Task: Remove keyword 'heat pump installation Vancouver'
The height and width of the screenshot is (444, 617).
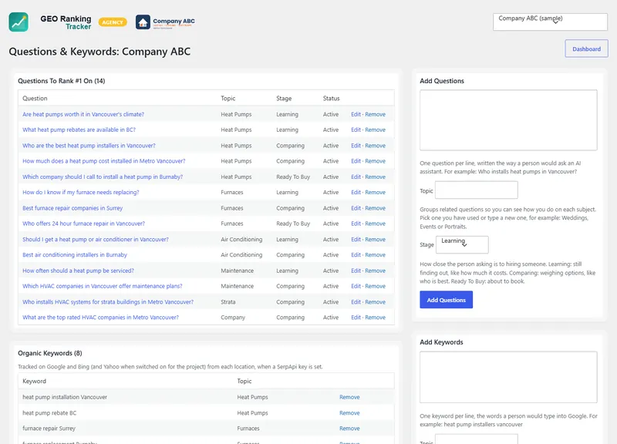Action: (349, 397)
